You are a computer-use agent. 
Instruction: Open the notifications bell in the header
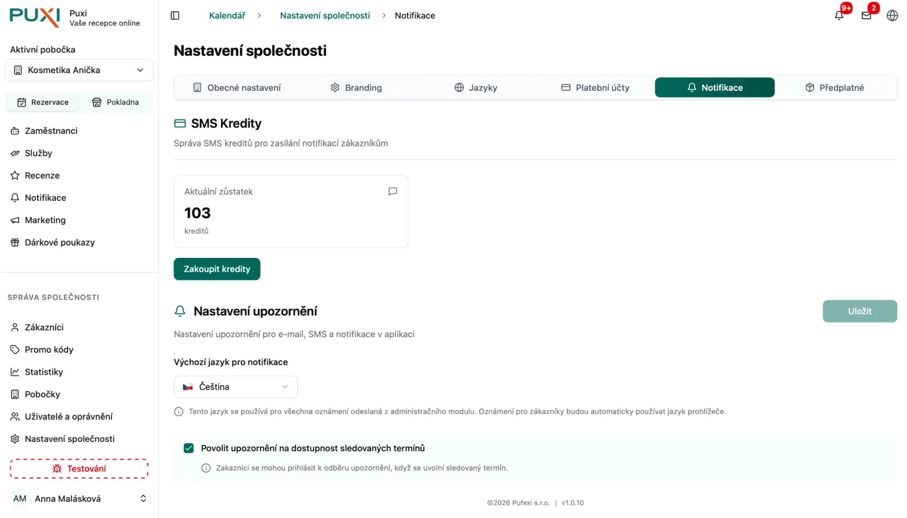click(839, 15)
